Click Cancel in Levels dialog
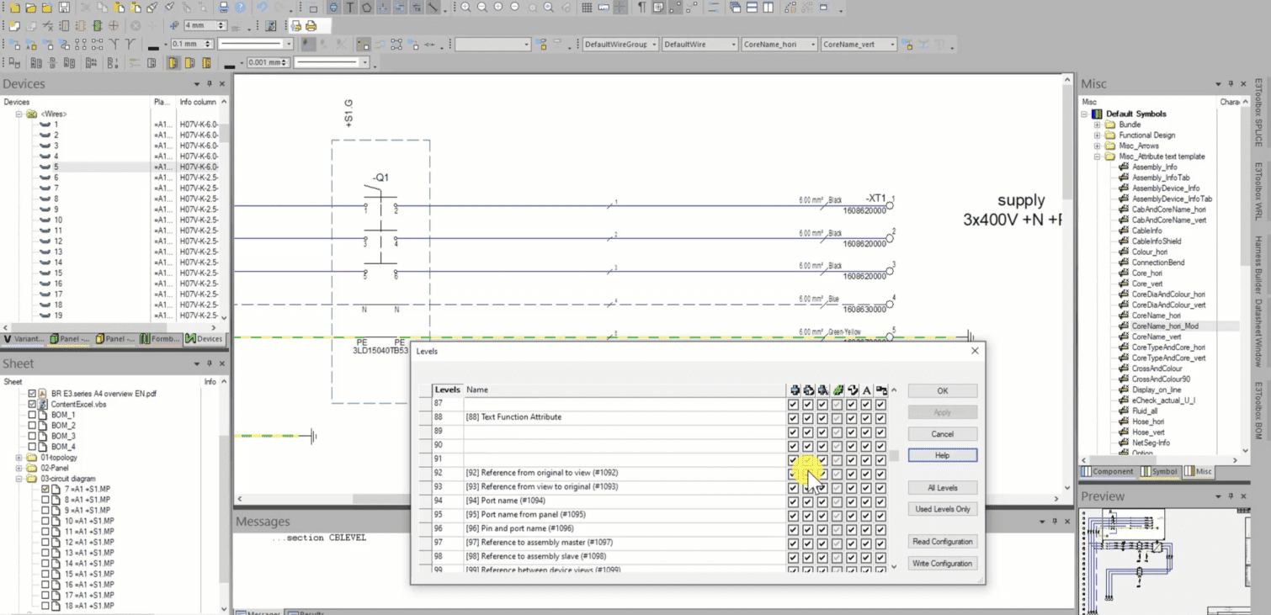Image resolution: width=1271 pixels, height=615 pixels. pyautogui.click(x=942, y=434)
